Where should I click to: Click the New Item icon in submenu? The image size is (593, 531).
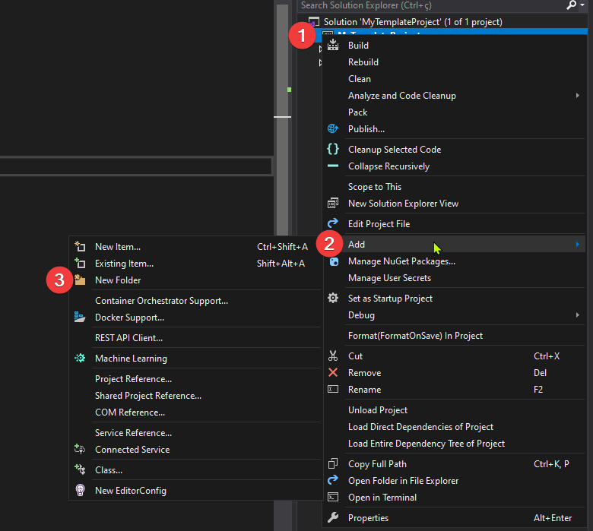(x=80, y=246)
